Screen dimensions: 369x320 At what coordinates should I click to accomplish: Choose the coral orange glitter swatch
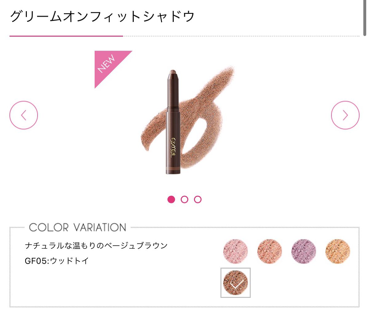pyautogui.click(x=270, y=251)
